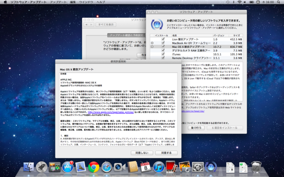Click すべてを表示 in preferences window
The image size is (284, 177).
106,25
